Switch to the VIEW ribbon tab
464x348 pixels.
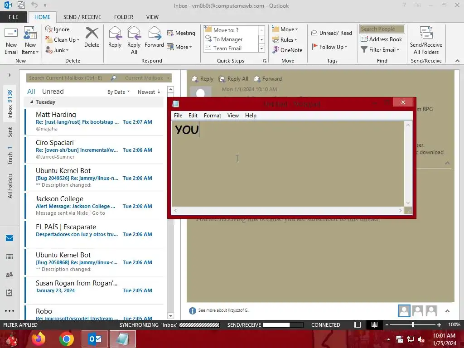pyautogui.click(x=152, y=17)
